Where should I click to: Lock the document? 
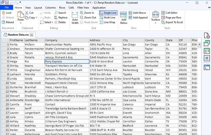point(7,13)
